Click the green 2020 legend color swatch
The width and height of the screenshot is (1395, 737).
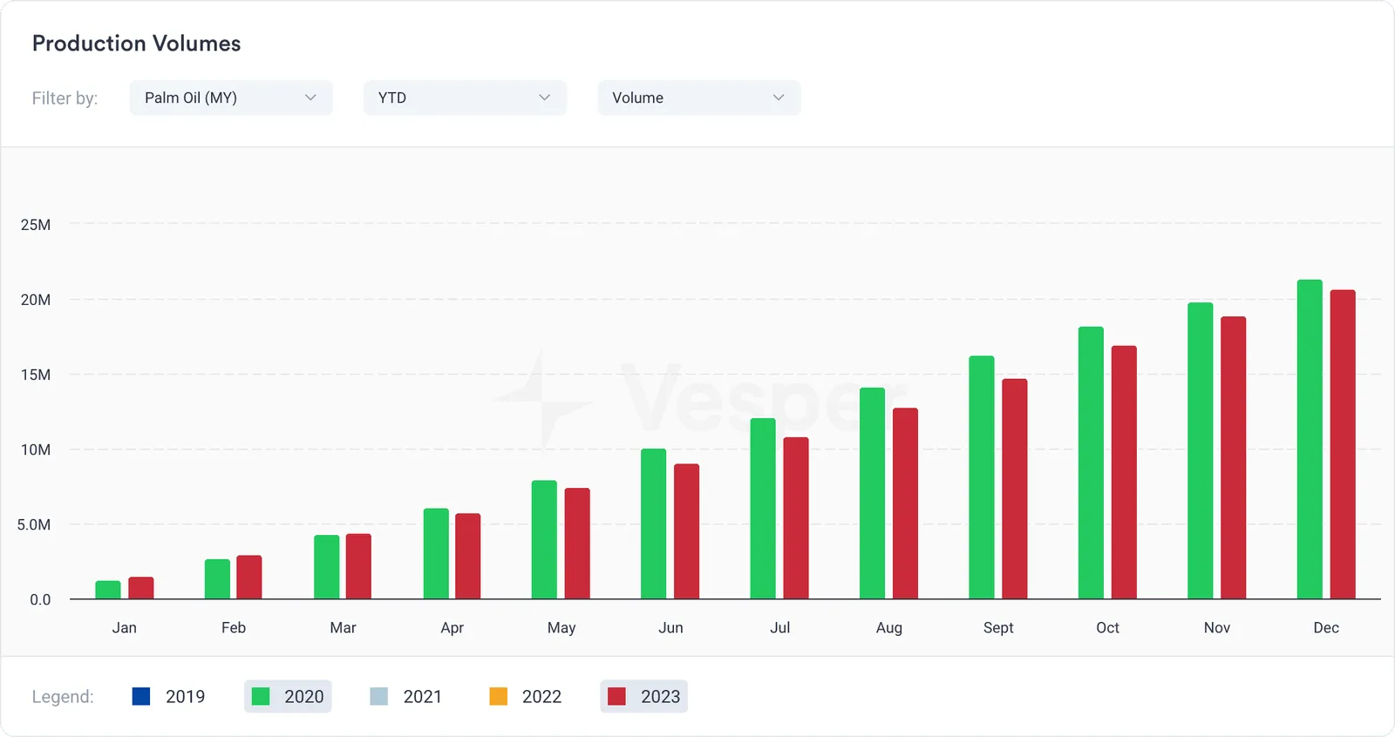pyautogui.click(x=260, y=696)
